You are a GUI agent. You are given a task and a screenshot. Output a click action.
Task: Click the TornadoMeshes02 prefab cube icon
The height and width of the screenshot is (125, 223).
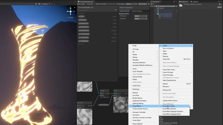pos(158,14)
